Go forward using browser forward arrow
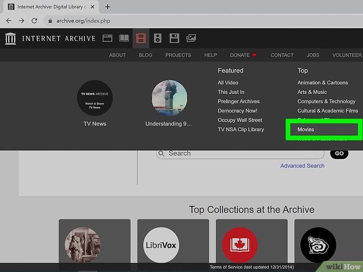The width and height of the screenshot is (363, 272). coord(21,21)
